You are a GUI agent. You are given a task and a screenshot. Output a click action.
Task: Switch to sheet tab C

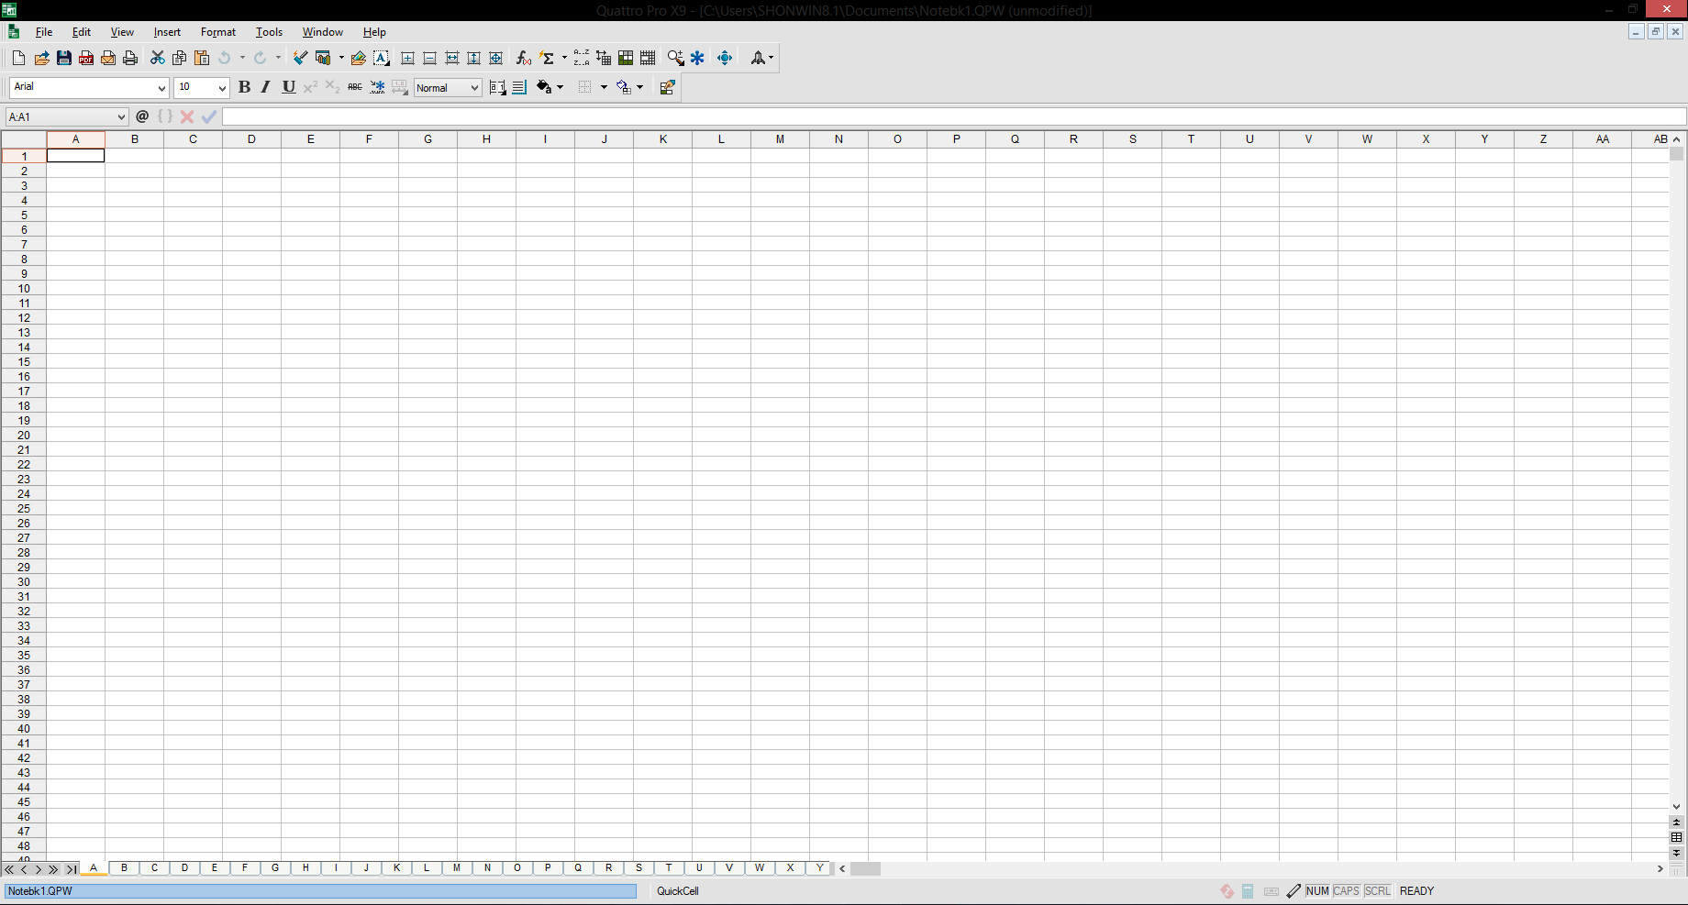click(x=154, y=867)
